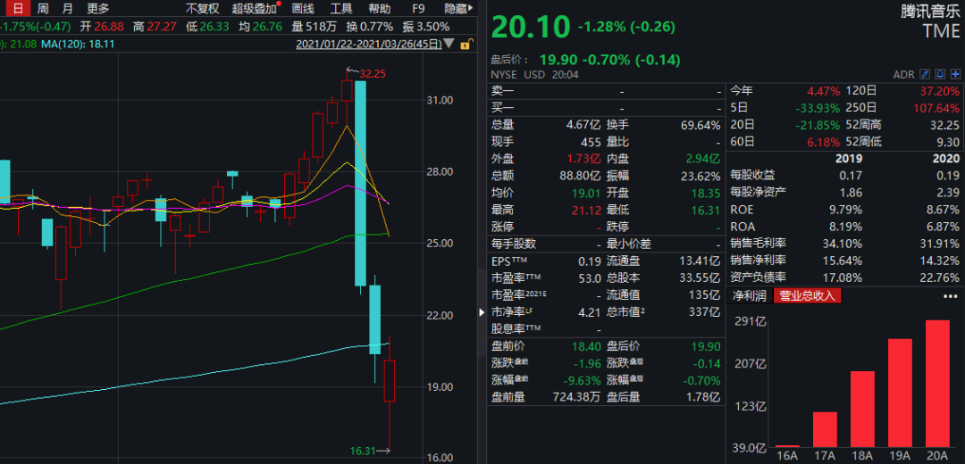Click the 销售毛利率 row label

[758, 244]
